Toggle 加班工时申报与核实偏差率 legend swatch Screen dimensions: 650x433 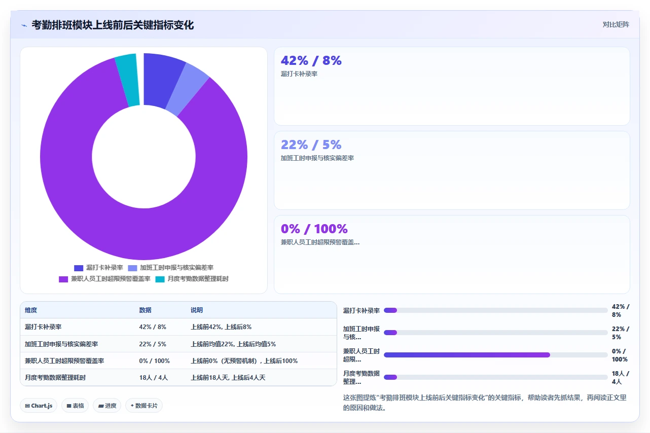click(132, 268)
